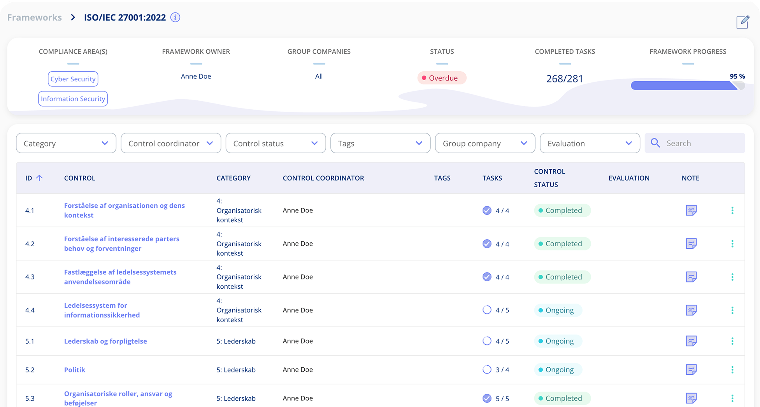Expand the Category filter dropdown
This screenshot has height=407, width=760.
(66, 143)
